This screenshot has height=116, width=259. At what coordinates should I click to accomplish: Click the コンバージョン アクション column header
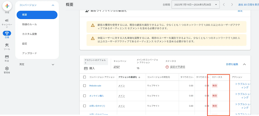[x=102, y=77]
